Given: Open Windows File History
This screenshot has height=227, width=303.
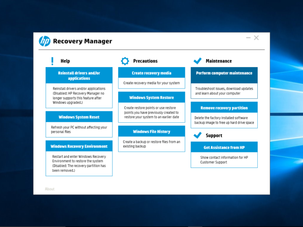Looking at the screenshot, I should [x=151, y=131].
